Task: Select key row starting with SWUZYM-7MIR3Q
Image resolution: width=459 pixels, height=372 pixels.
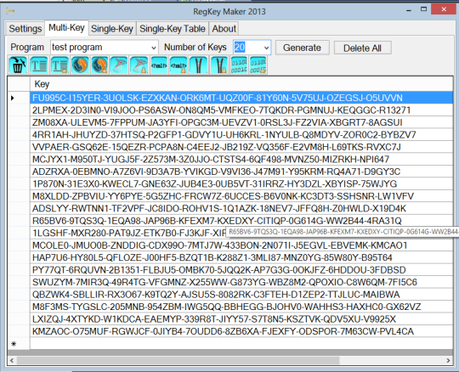Action: click(x=241, y=282)
